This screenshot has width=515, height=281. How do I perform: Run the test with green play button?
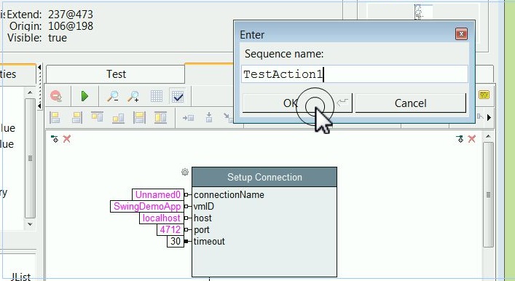tap(84, 96)
